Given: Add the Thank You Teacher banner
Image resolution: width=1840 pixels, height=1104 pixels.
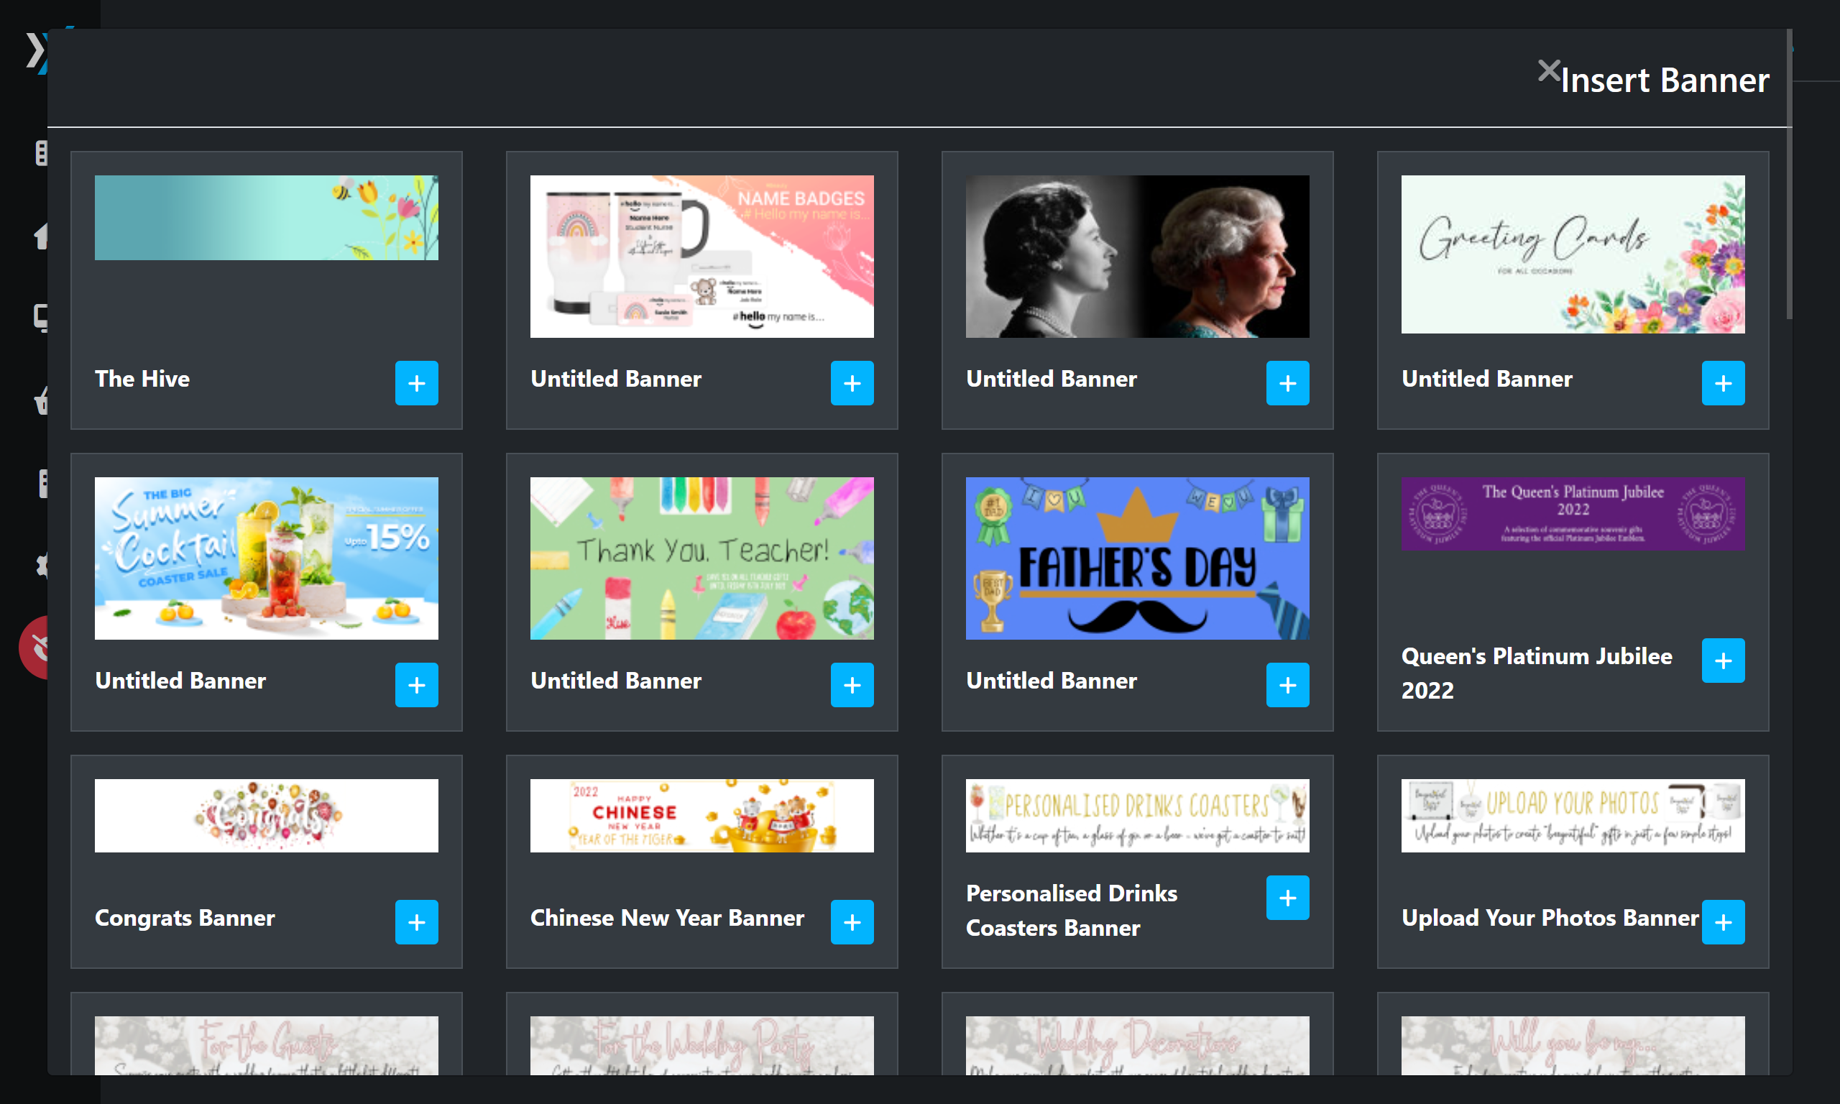Looking at the screenshot, I should click(852, 684).
